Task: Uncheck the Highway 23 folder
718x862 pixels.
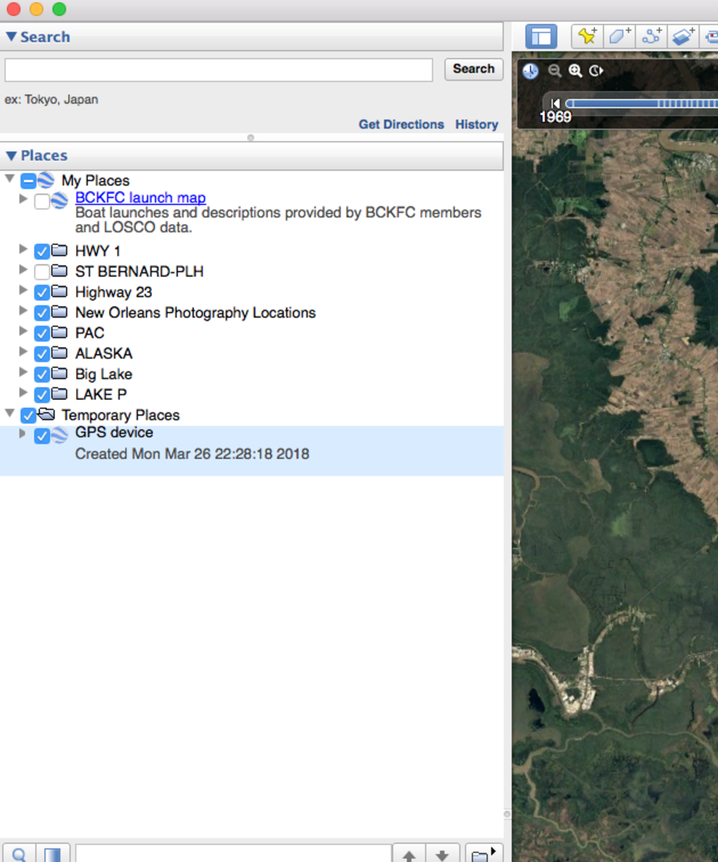Action: point(42,292)
